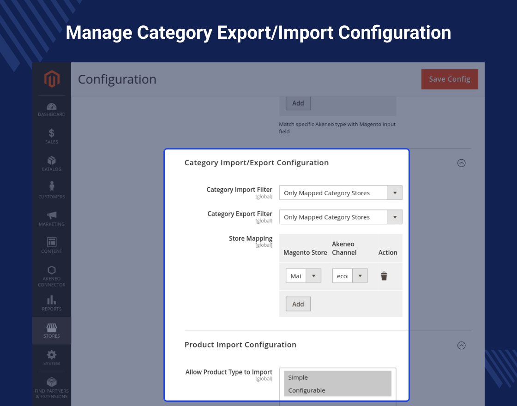Open the Catalog box icon
The width and height of the screenshot is (517, 406).
(x=51, y=161)
